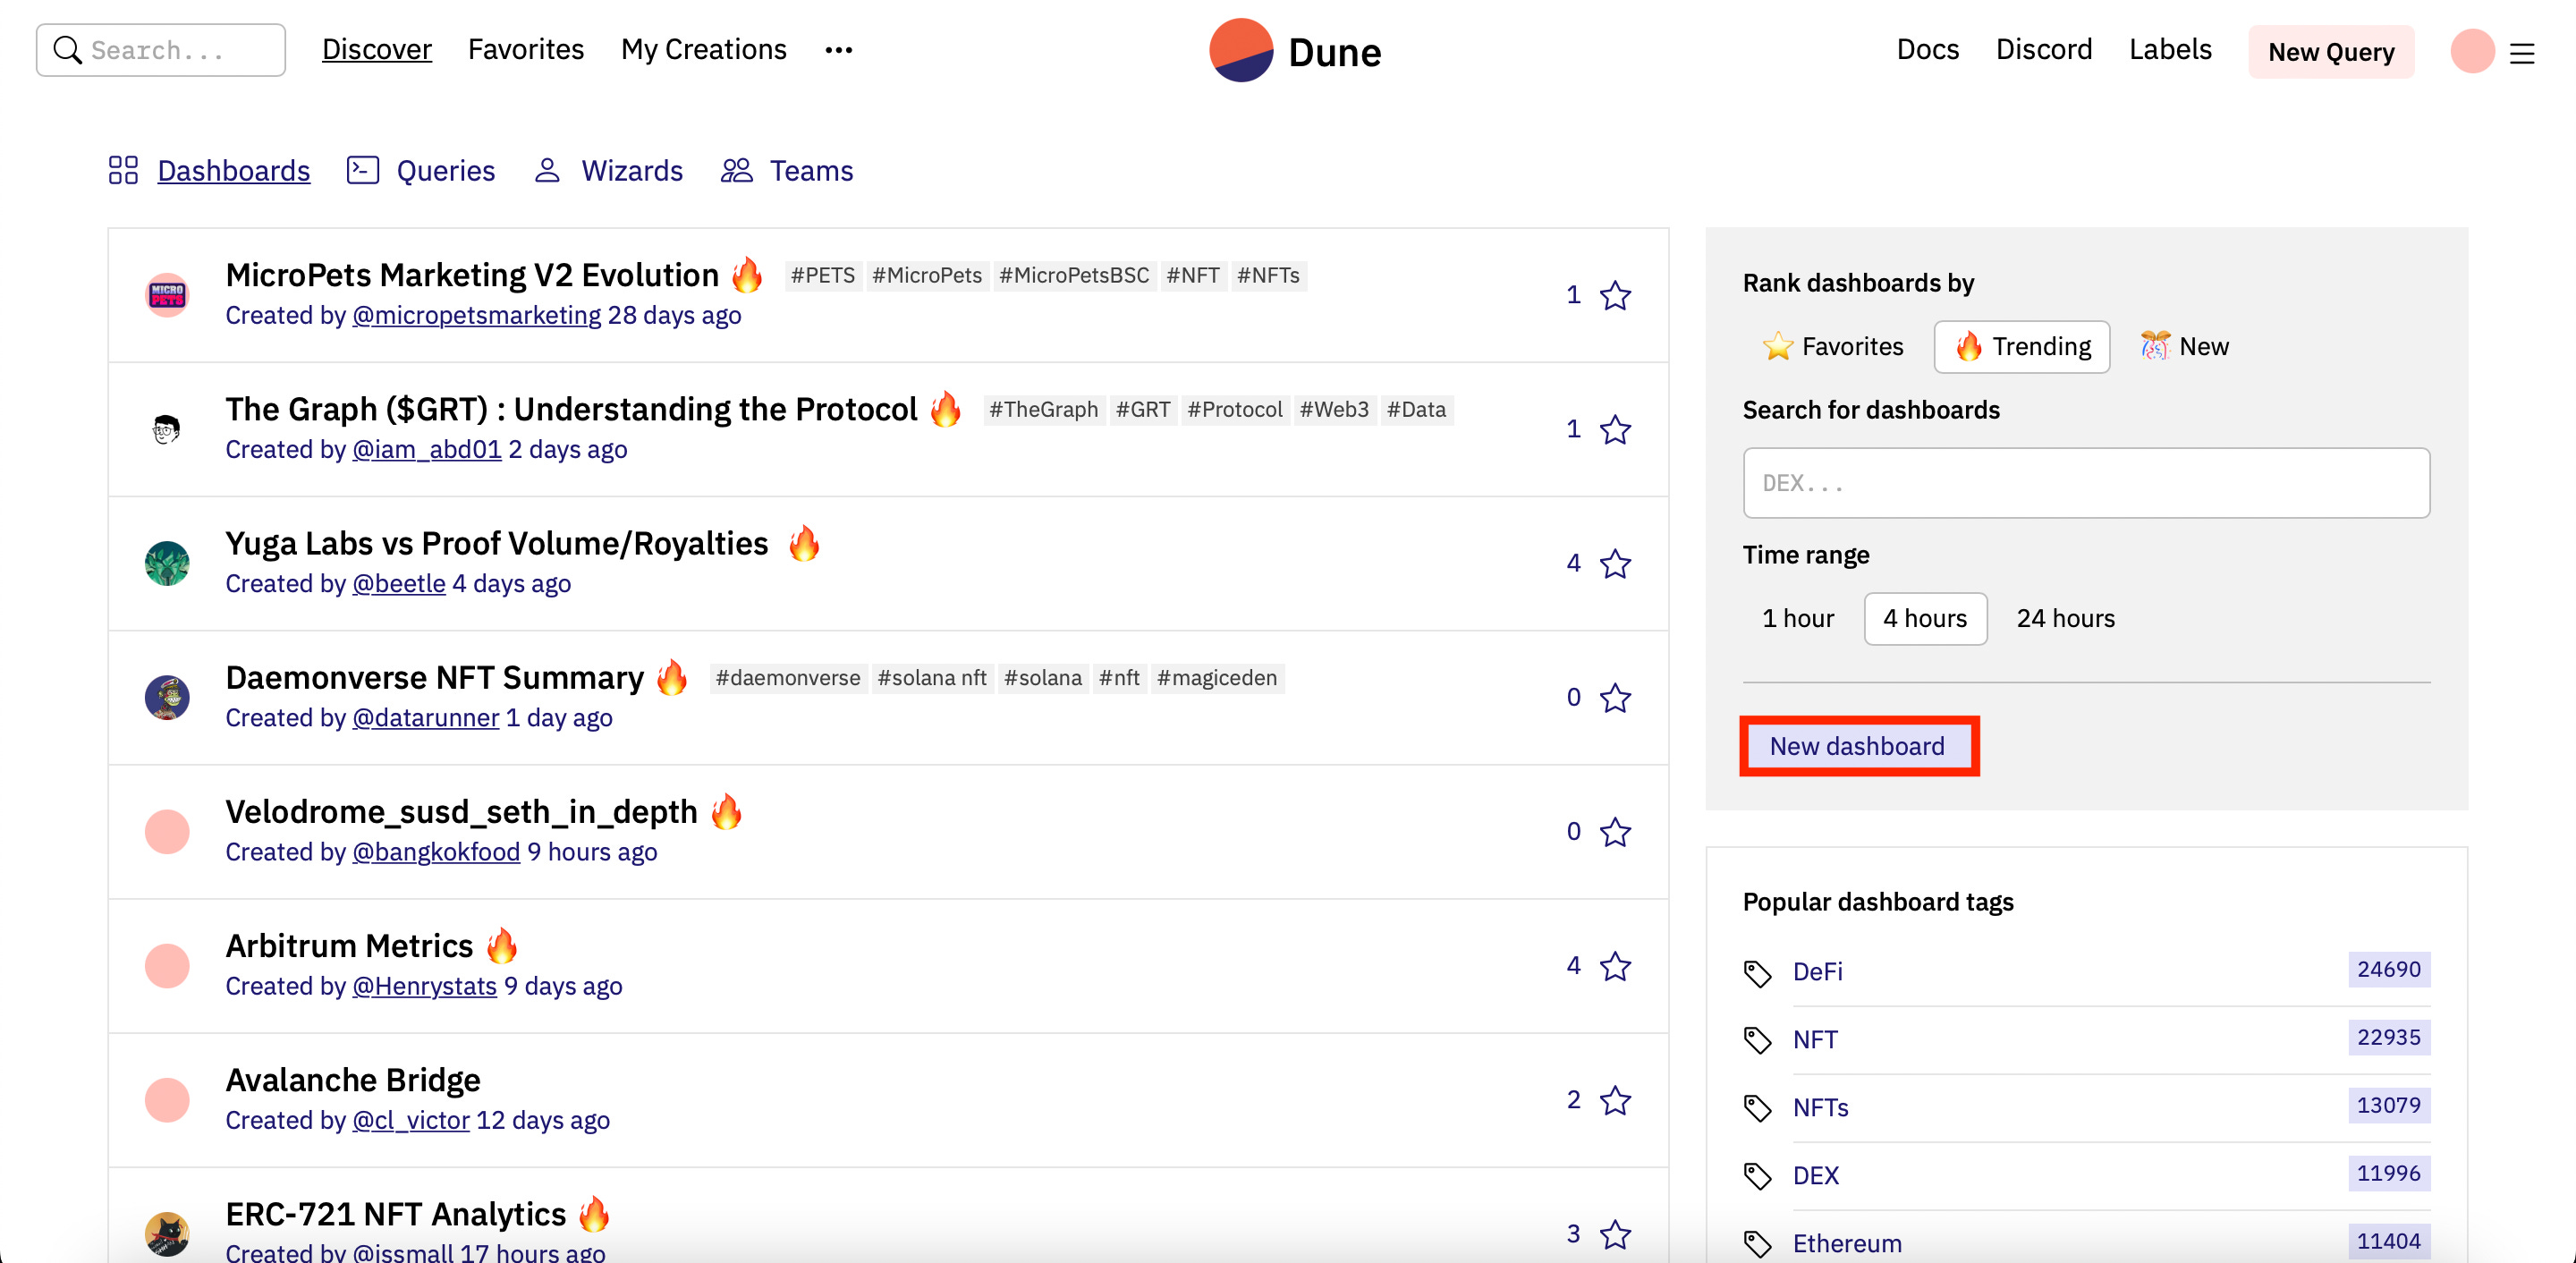Click the Queries terminal icon
2576x1263 pixels.
coord(362,170)
